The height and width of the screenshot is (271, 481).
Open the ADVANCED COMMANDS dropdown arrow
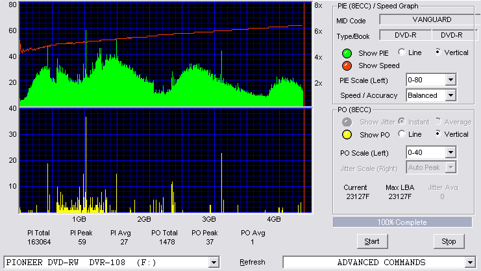470,263
